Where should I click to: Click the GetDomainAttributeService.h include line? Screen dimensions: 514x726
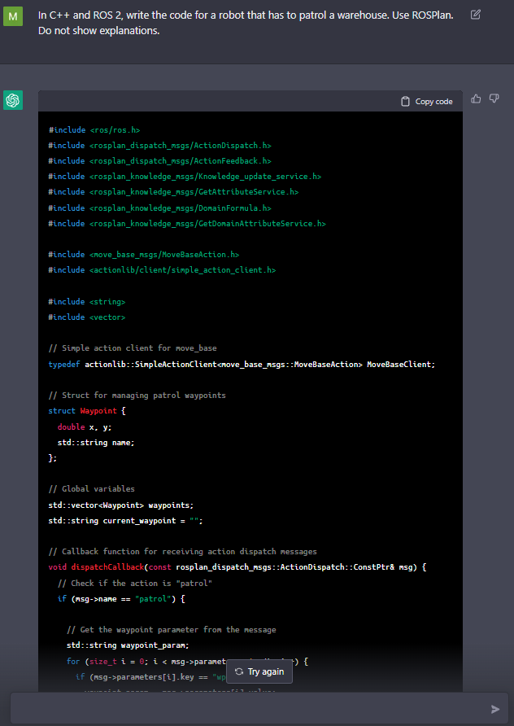click(187, 223)
